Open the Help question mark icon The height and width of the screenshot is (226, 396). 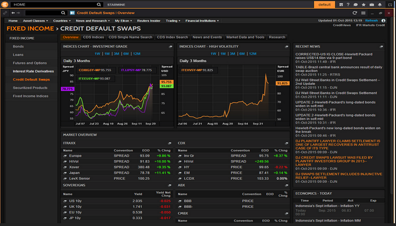pyautogui.click(x=348, y=4)
